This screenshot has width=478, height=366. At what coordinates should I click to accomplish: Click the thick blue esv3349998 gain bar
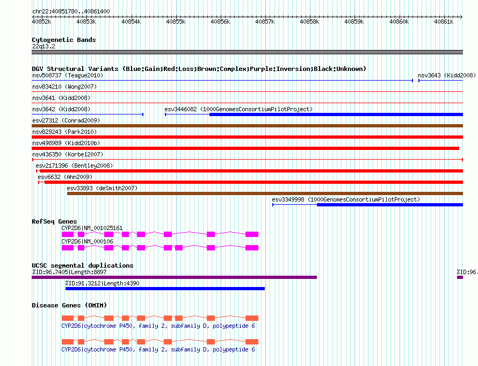[390, 205]
